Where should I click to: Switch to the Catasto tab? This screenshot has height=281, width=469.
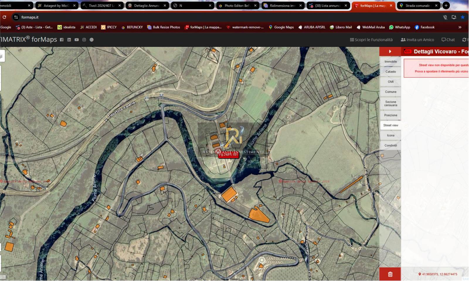tap(390, 72)
